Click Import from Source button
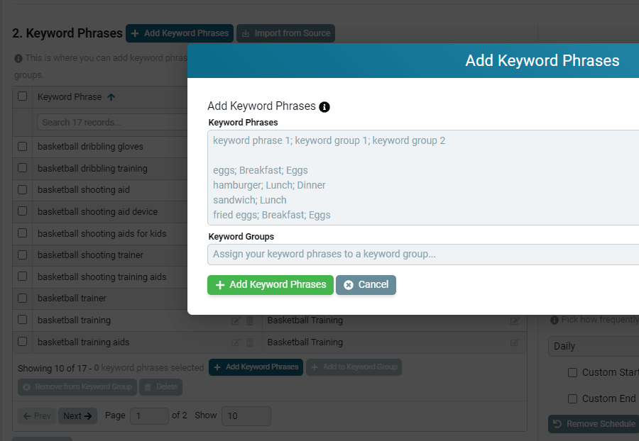Image resolution: width=639 pixels, height=441 pixels. tap(285, 33)
